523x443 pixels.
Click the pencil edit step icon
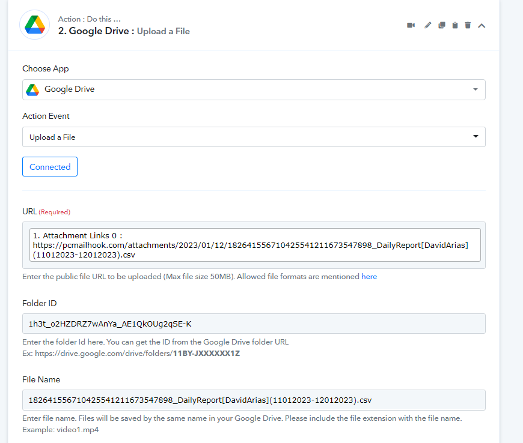click(427, 25)
